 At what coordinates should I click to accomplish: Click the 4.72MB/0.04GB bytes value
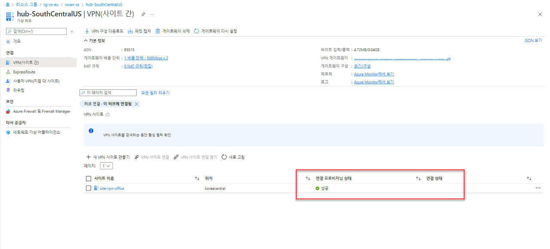tap(367, 50)
